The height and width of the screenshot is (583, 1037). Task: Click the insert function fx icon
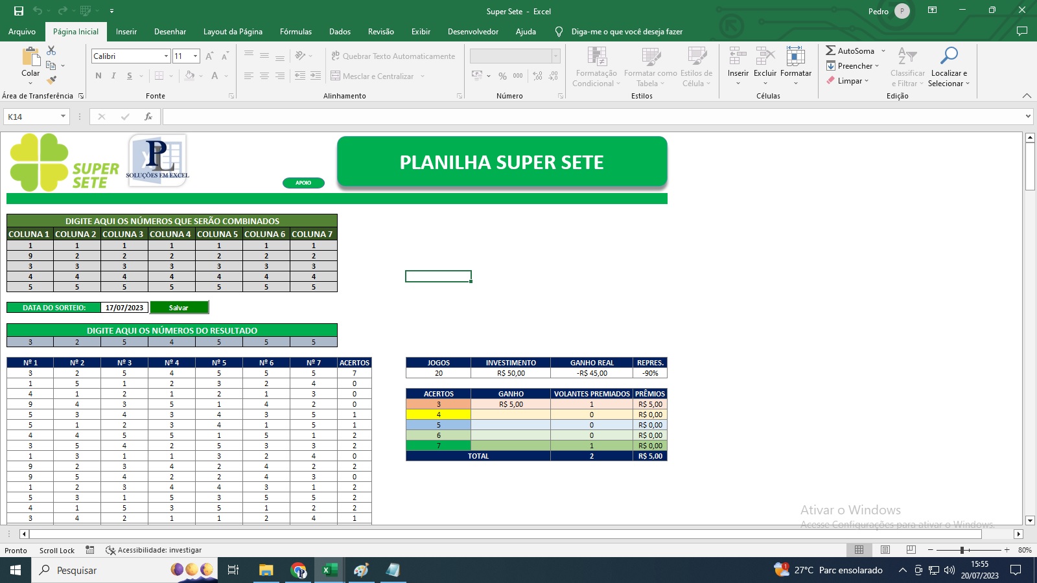tap(148, 117)
